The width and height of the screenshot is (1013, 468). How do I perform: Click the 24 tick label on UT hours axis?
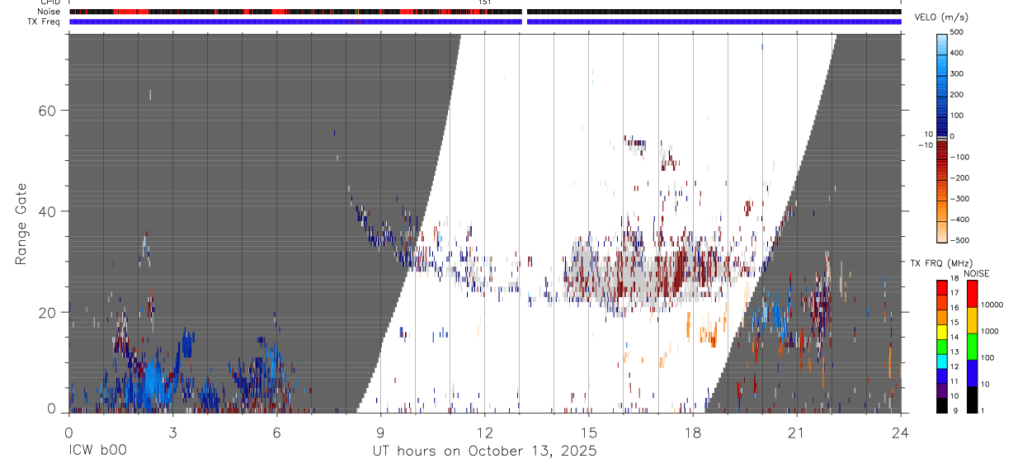(901, 432)
